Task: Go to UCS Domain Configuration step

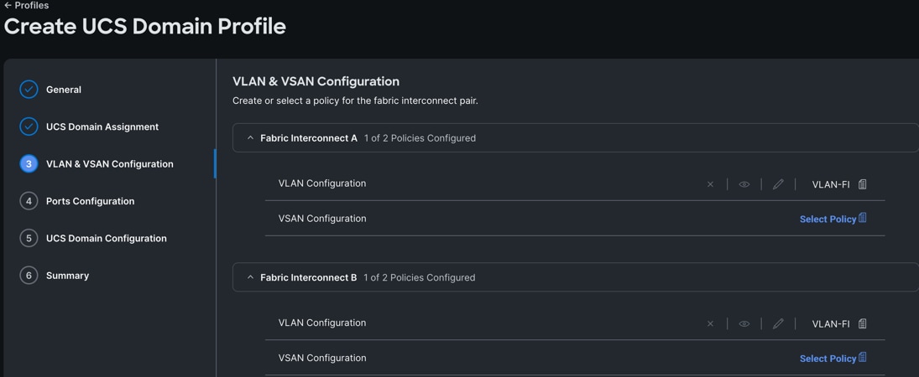Action: click(x=106, y=238)
